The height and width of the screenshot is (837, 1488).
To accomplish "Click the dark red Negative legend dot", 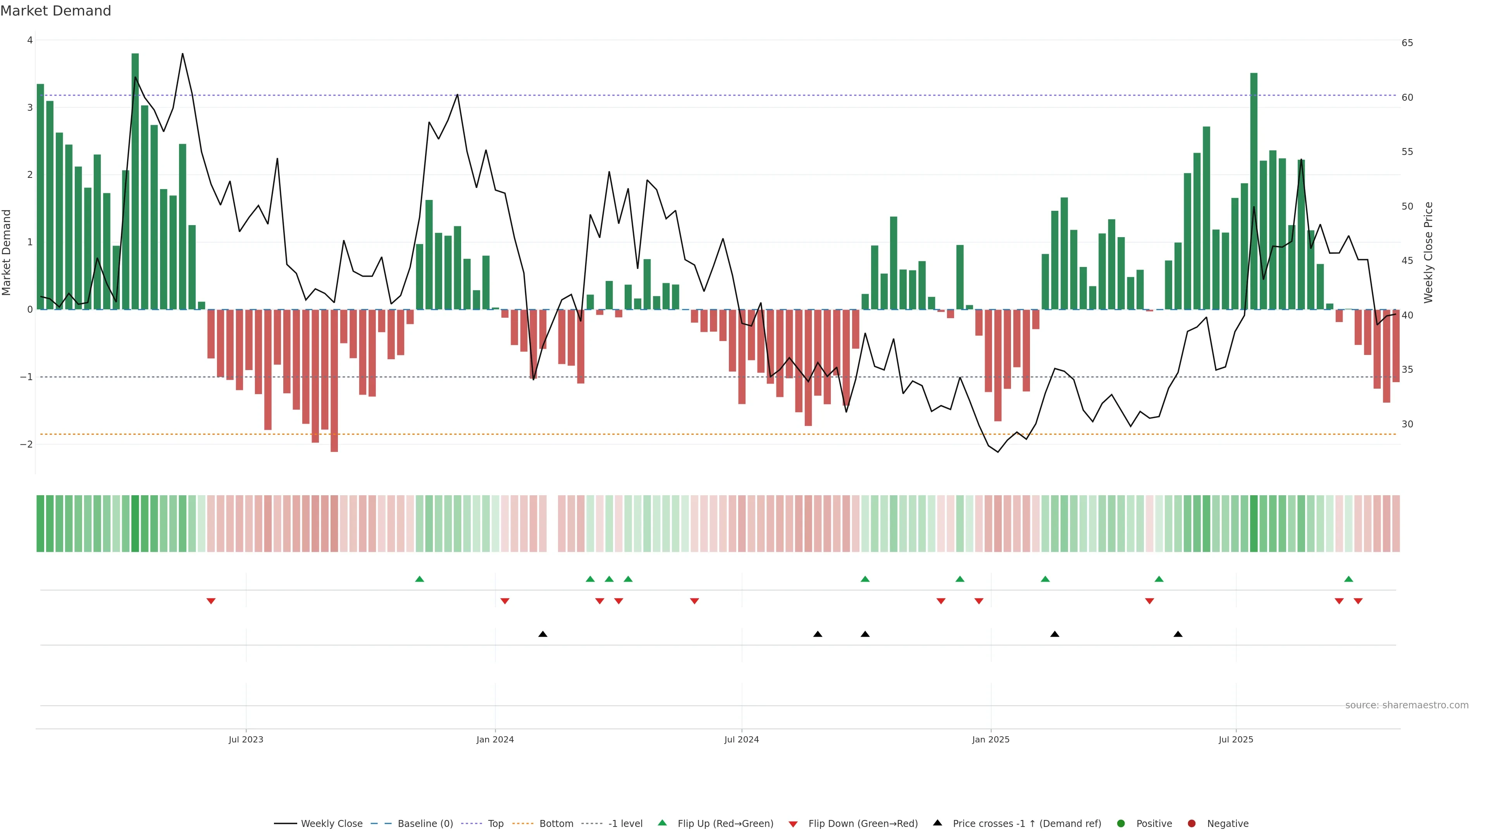I will (x=1192, y=824).
